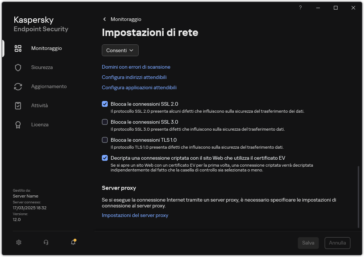Open notifications via bell icon
This screenshot has height=257, width=364.
[x=73, y=242]
